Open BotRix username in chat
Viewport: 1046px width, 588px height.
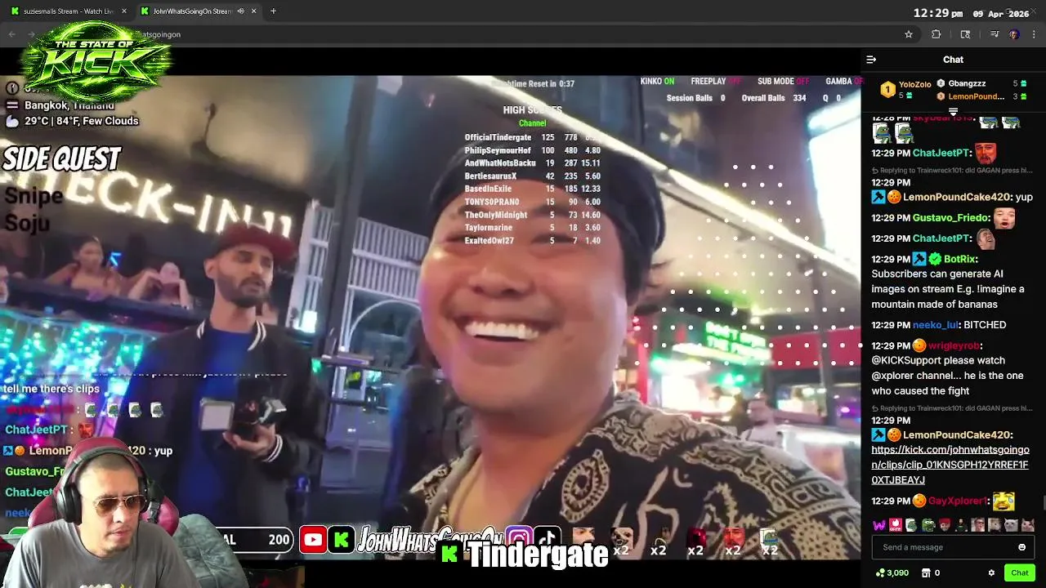959,259
